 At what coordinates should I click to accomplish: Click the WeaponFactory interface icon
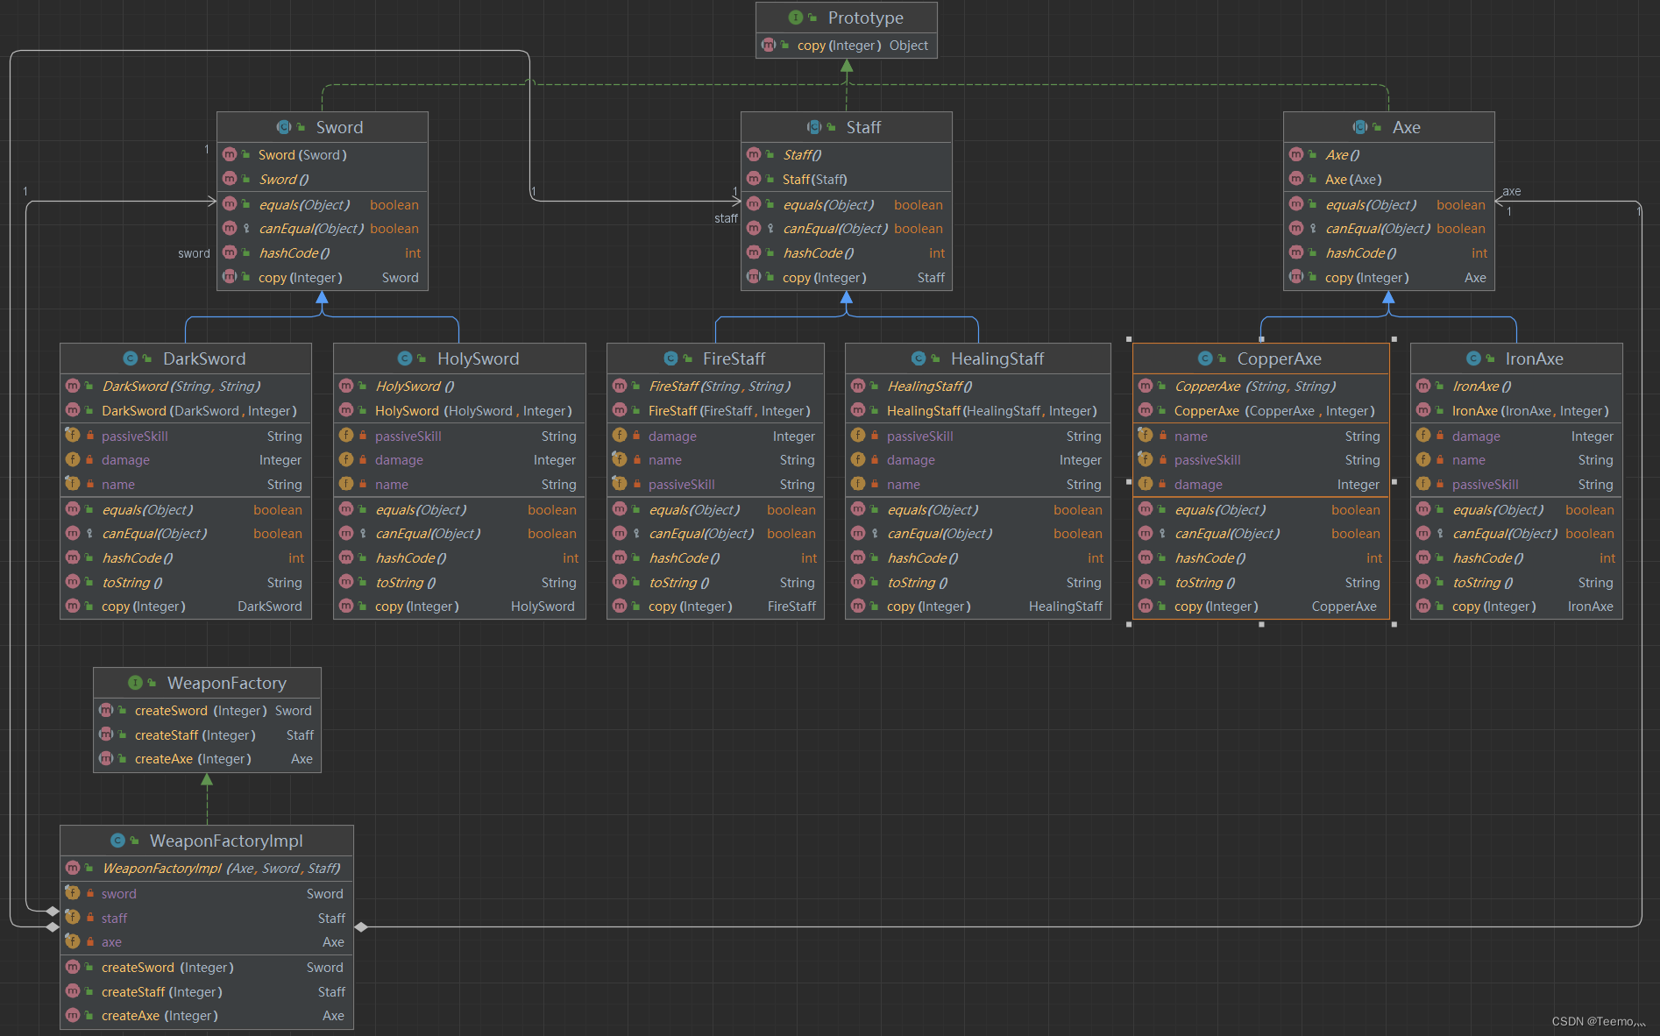135,683
